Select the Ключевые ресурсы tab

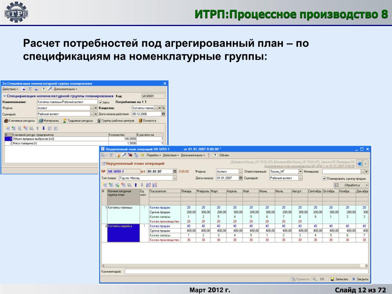(x=20, y=121)
